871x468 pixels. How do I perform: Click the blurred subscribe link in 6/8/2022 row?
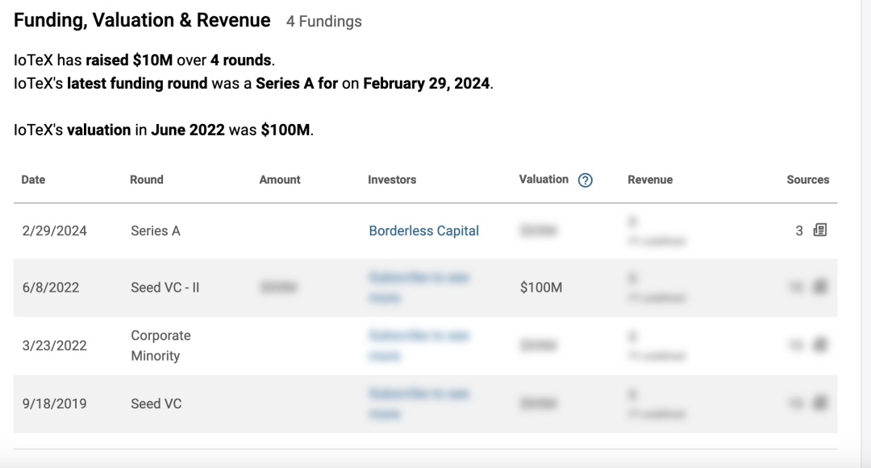419,287
